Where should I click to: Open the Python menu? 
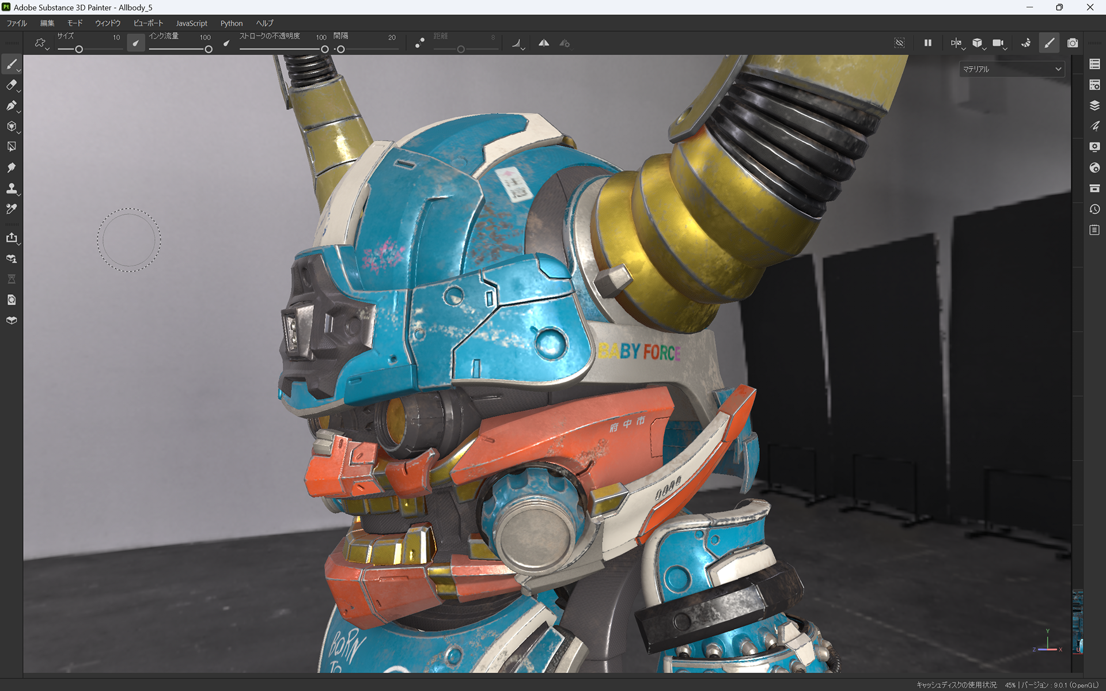(x=231, y=23)
